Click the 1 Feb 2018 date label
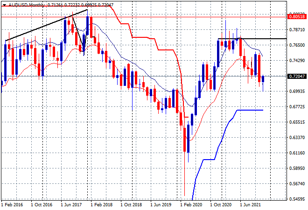Screen dimensions: 308x210 [x=101, y=205]
